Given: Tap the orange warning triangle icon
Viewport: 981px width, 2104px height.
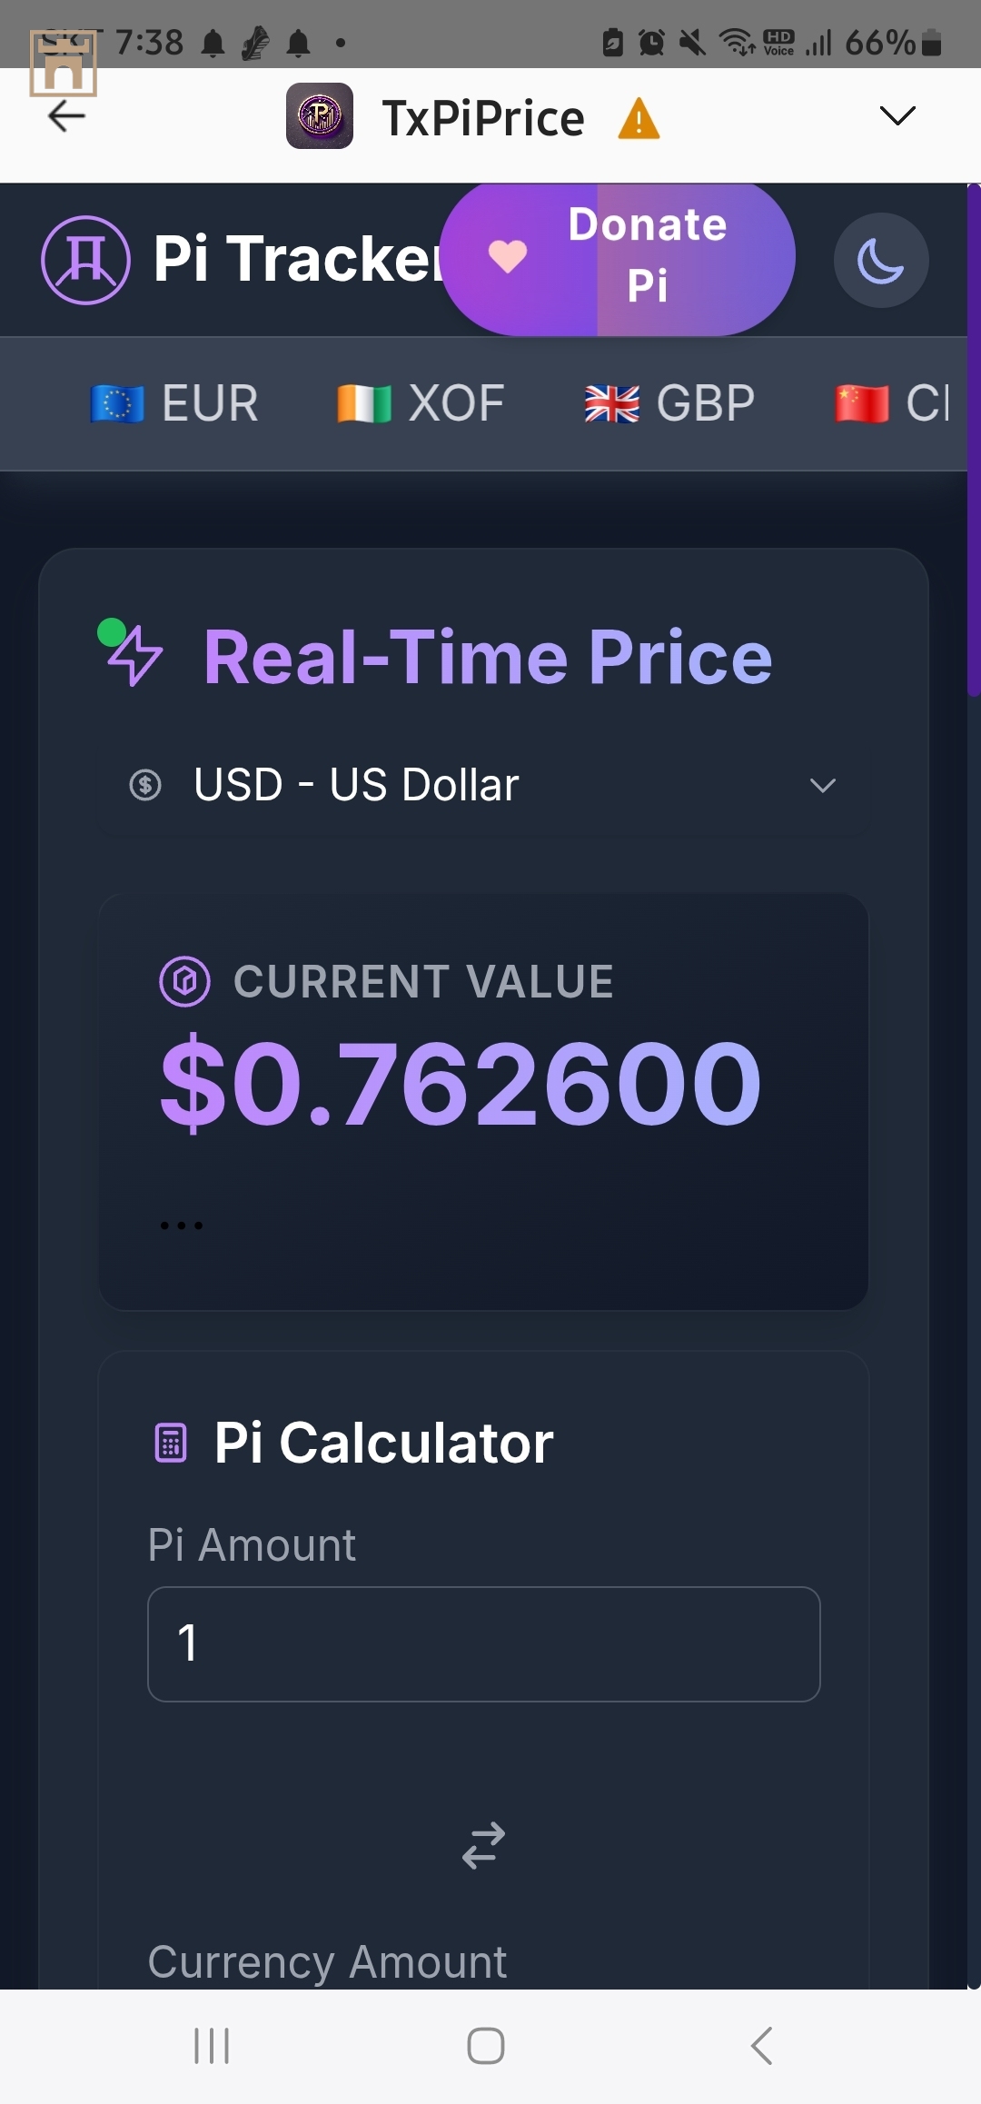Looking at the screenshot, I should pyautogui.click(x=639, y=118).
